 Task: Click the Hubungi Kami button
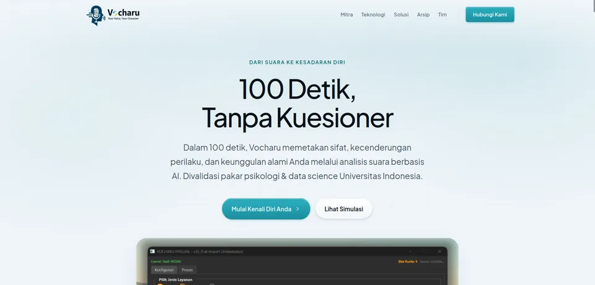point(490,14)
